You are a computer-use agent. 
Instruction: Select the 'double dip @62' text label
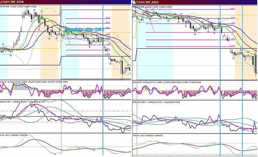coord(85,30)
